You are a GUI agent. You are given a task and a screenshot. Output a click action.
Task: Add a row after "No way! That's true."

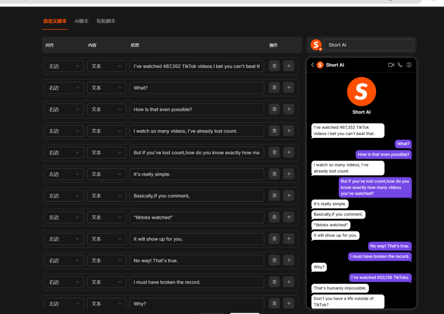289,260
